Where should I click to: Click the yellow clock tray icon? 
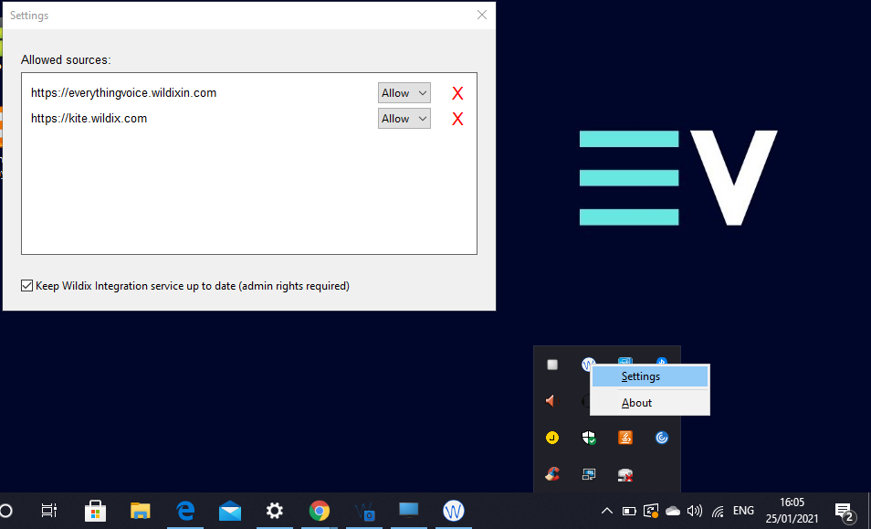click(552, 438)
